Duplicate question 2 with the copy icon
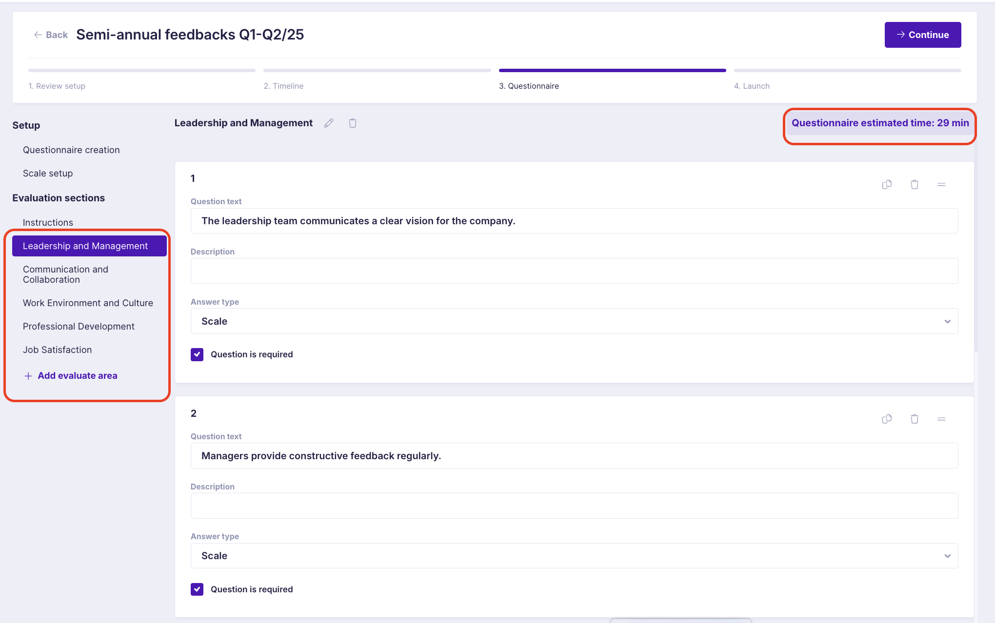This screenshot has height=623, width=995. coord(887,419)
